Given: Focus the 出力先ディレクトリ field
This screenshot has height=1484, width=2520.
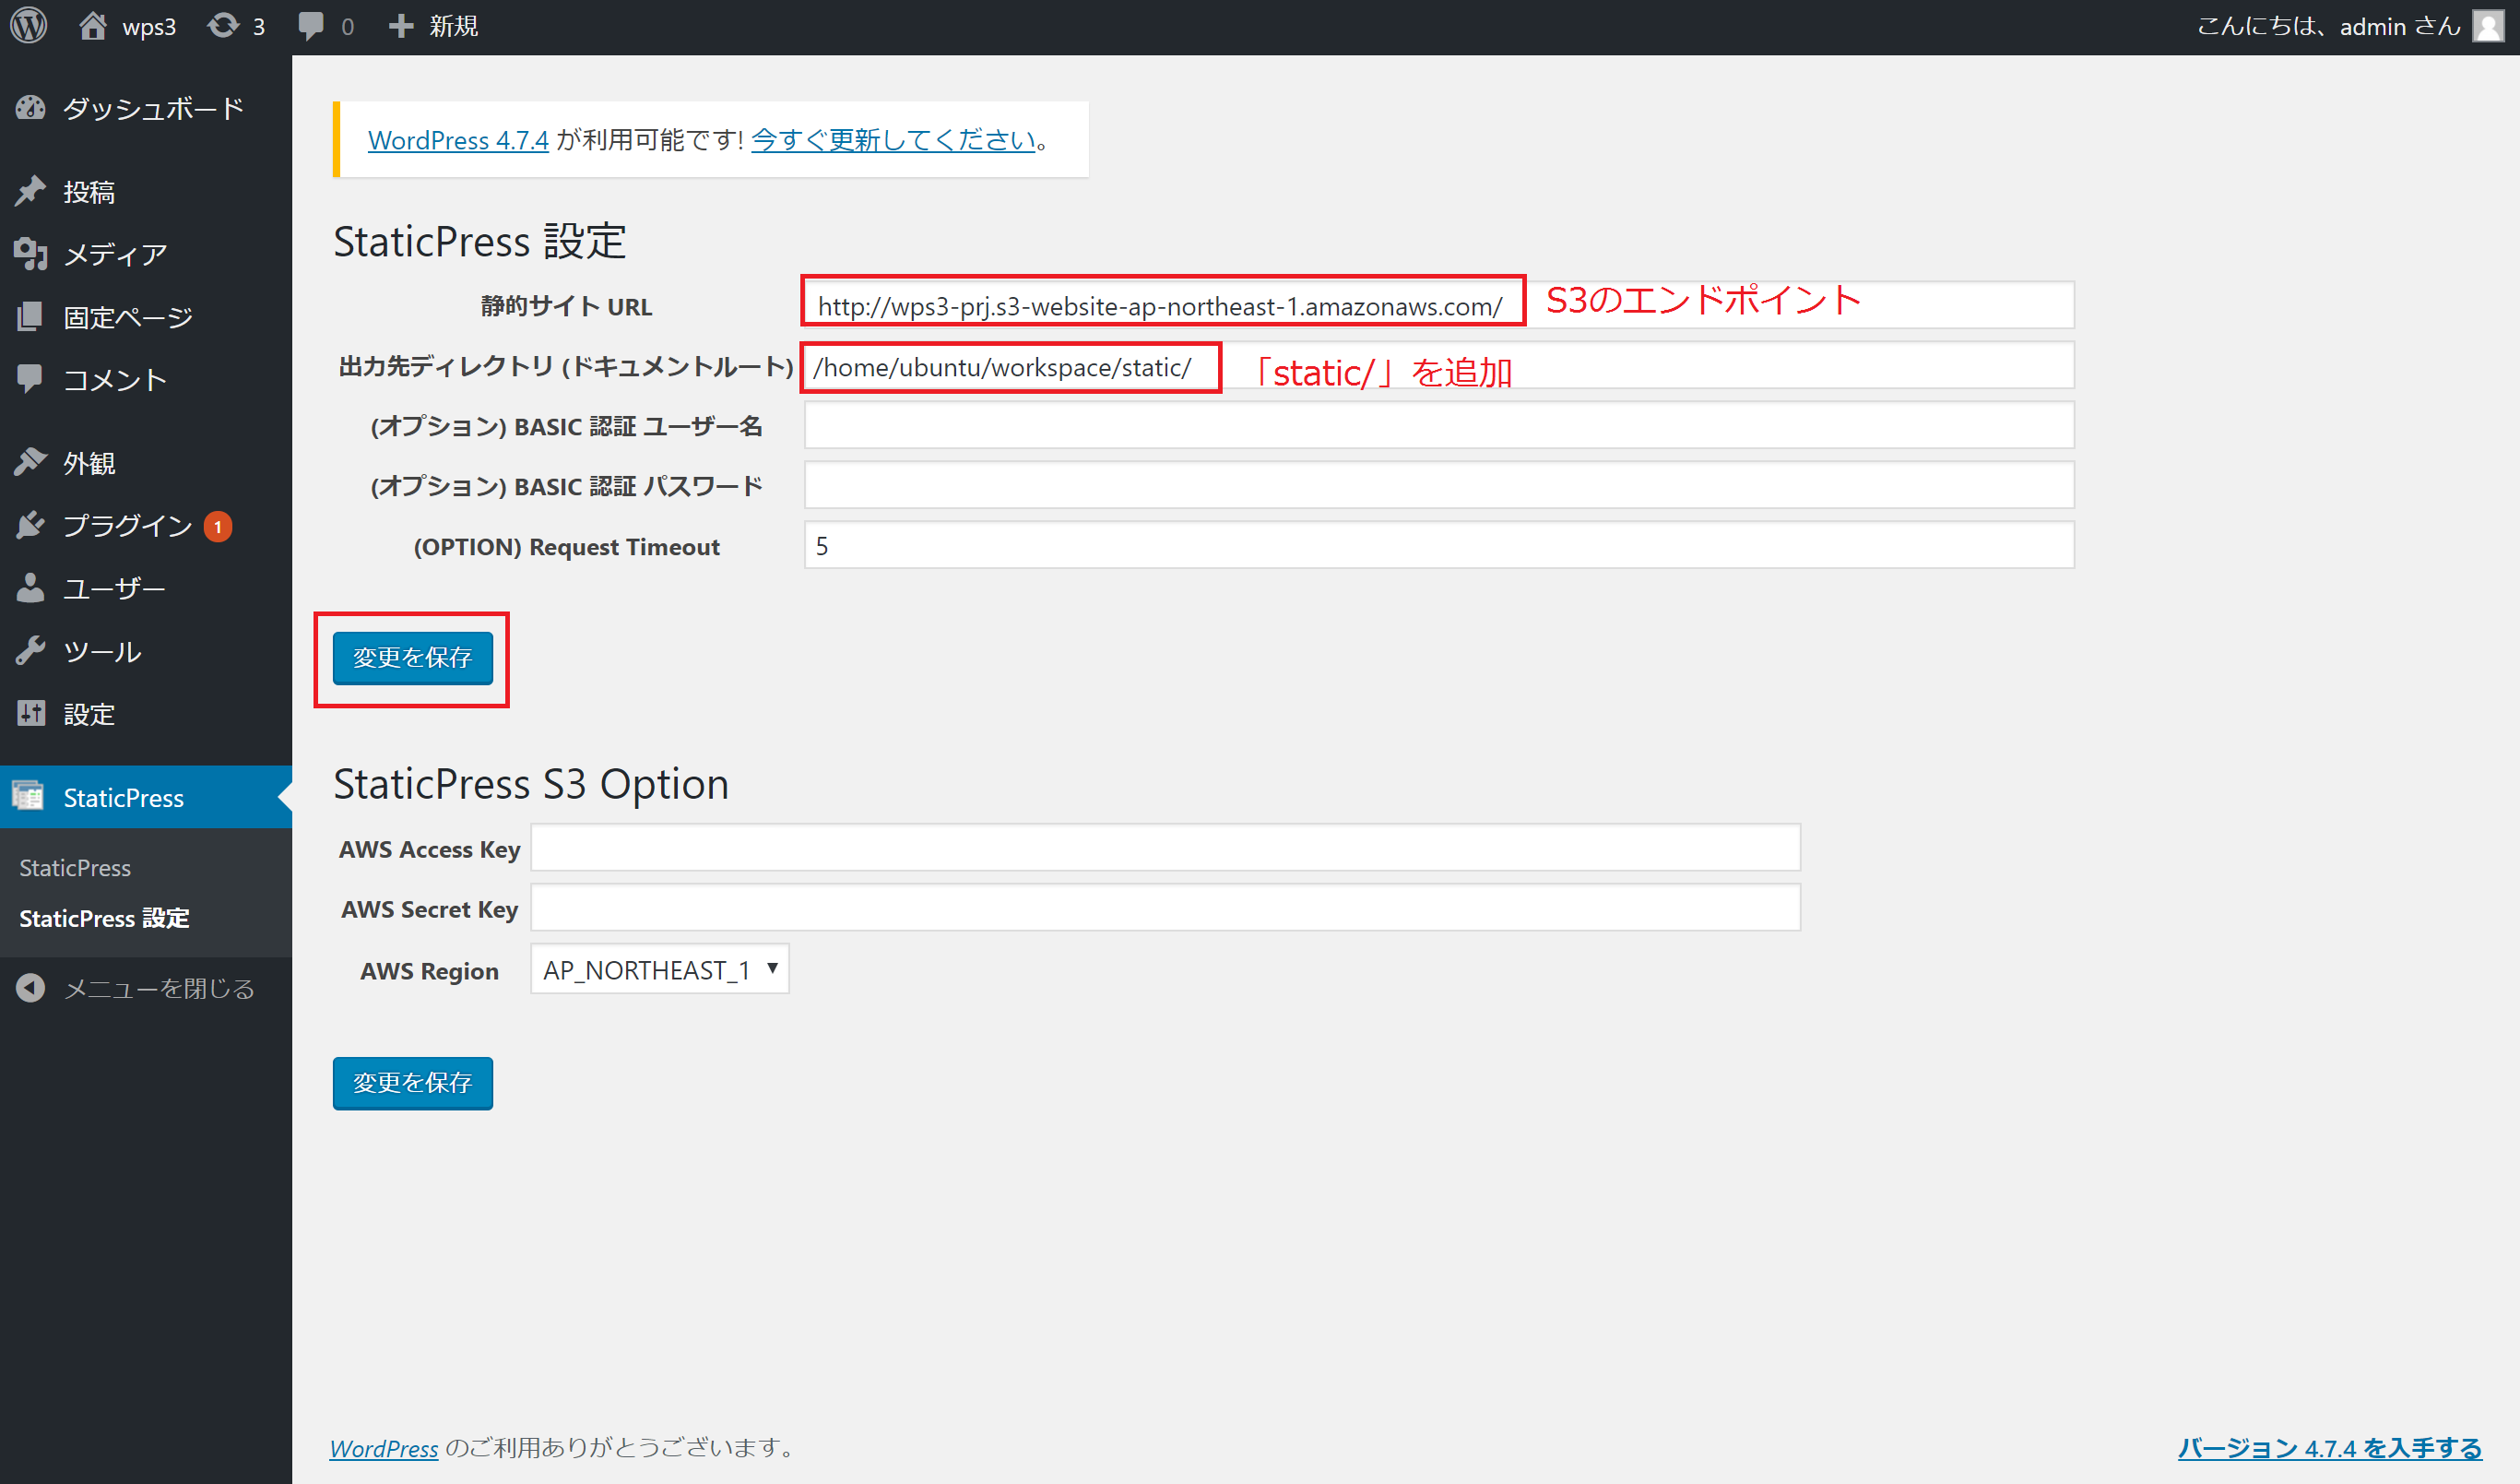Looking at the screenshot, I should click(x=1439, y=366).
